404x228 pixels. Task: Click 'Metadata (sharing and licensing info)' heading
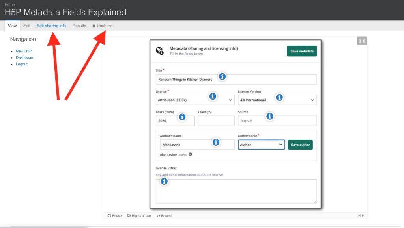coord(204,48)
